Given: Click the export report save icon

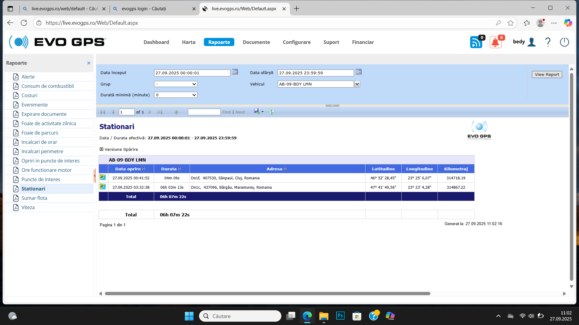Looking at the screenshot, I should click(257, 112).
